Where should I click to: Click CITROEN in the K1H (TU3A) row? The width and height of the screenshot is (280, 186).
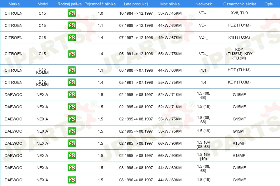(14, 38)
